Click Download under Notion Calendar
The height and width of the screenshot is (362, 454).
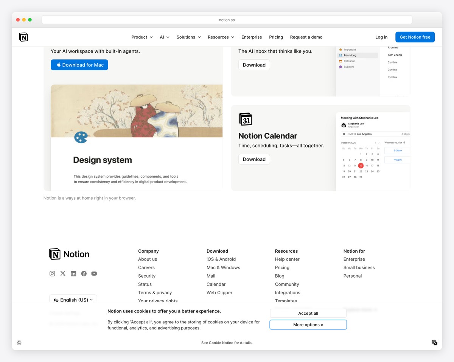point(254,159)
